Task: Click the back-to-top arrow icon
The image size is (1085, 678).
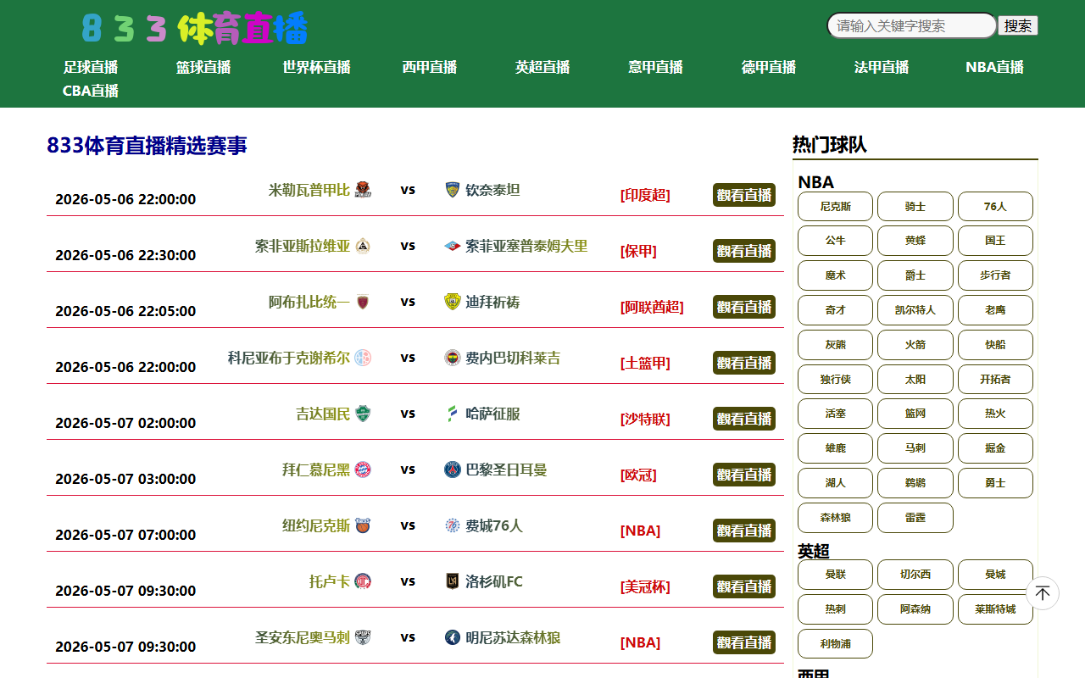Action: point(1043,593)
